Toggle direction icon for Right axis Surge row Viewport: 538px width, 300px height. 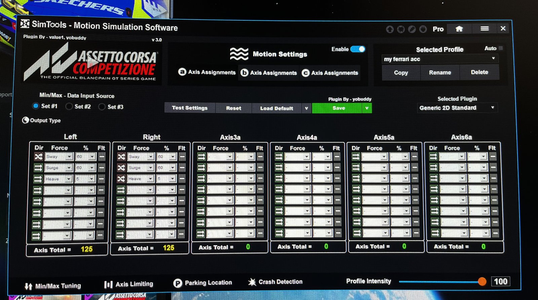click(121, 167)
